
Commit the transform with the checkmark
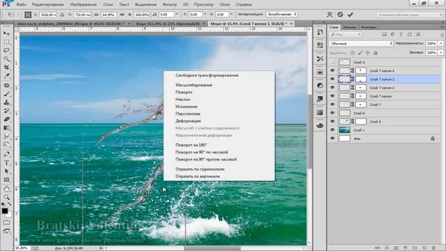(x=351, y=15)
